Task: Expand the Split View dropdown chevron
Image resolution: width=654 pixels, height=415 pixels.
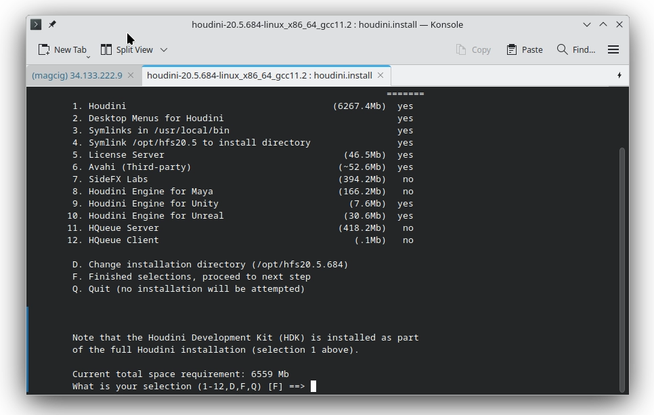Action: (164, 49)
